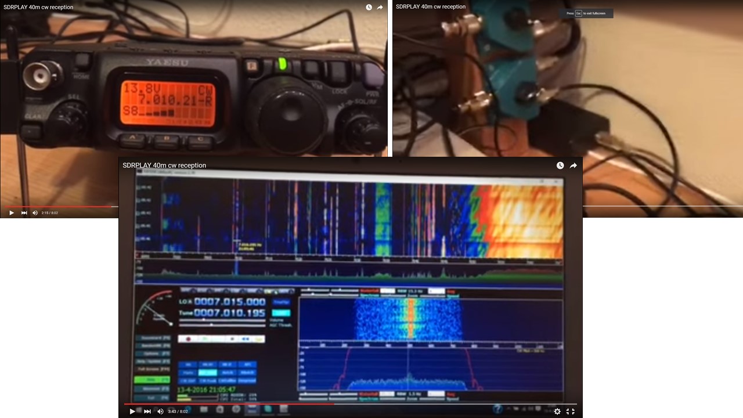Click the 2:15 / 8:02 time display

click(x=50, y=212)
